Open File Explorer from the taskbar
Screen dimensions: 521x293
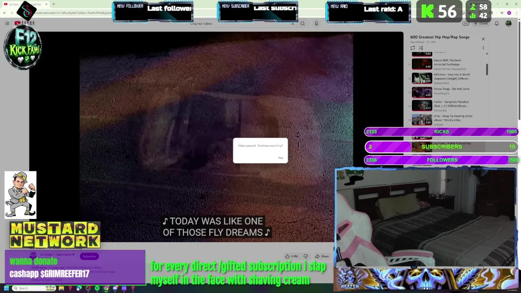click(x=61, y=288)
